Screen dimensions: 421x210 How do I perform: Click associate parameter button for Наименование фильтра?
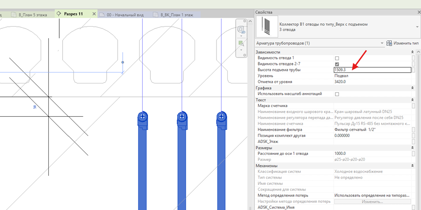click(x=414, y=130)
